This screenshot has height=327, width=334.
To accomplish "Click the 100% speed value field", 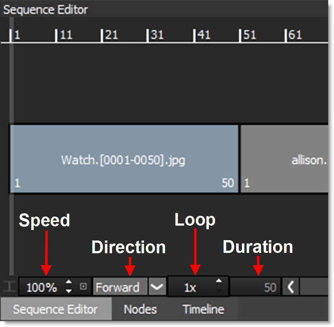I will pyautogui.click(x=42, y=288).
